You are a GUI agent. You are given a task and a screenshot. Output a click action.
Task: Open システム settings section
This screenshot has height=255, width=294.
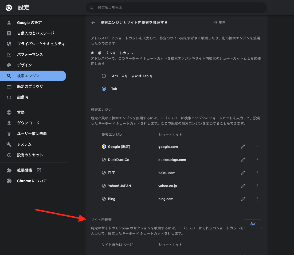[33, 144]
